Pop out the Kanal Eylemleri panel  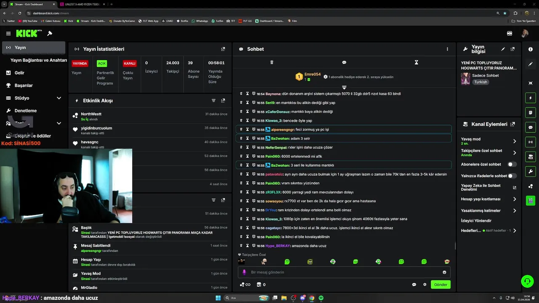[512, 124]
